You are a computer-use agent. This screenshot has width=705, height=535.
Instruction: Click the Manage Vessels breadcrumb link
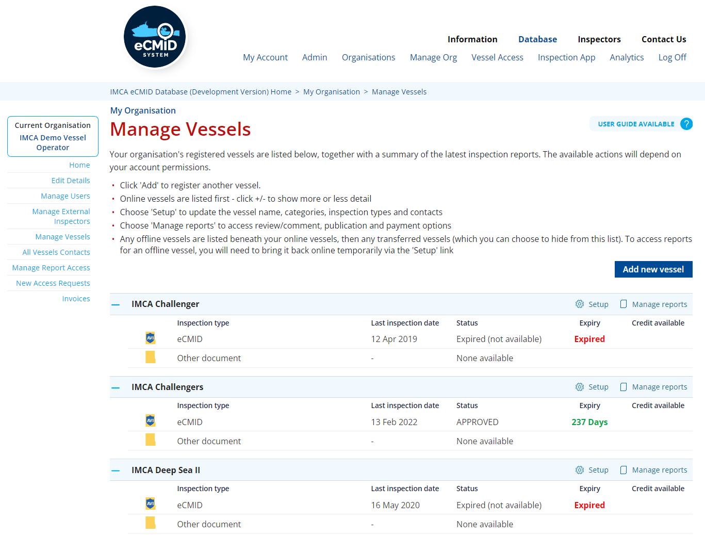(399, 92)
